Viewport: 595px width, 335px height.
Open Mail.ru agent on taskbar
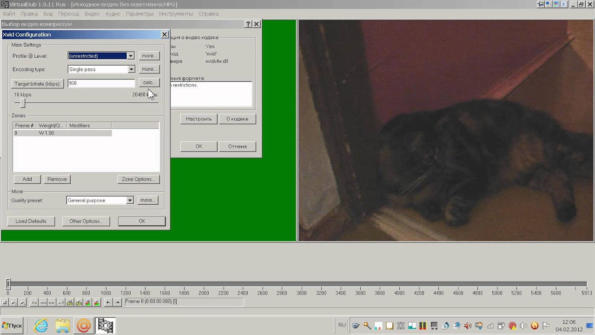84,326
